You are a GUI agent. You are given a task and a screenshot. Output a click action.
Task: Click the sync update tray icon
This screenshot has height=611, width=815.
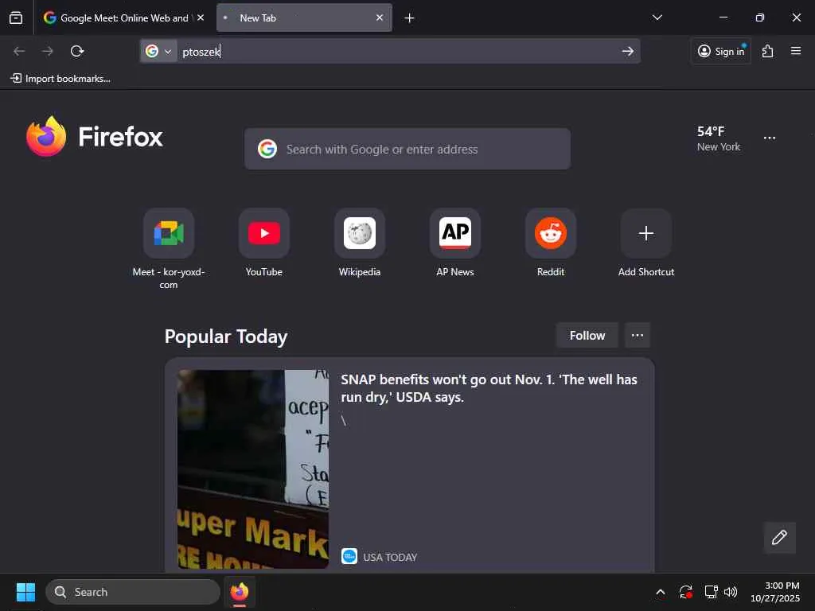pos(685,592)
